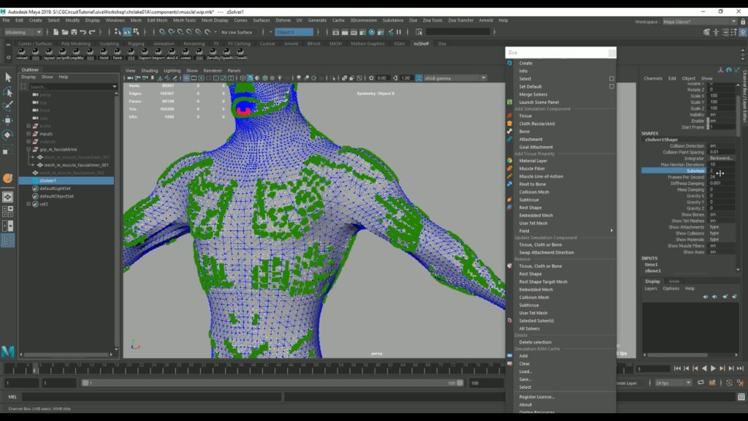Screen dimensions: 748x421
Task: Click the Open Scene folder icon
Action: click(65, 32)
